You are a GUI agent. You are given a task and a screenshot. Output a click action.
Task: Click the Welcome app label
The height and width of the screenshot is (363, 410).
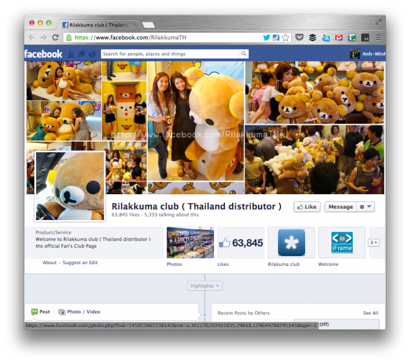328,264
